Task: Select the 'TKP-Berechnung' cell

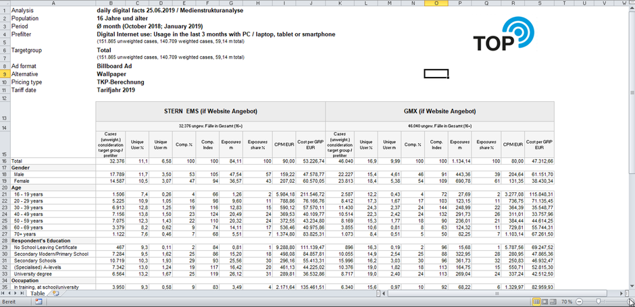Action: point(120,82)
